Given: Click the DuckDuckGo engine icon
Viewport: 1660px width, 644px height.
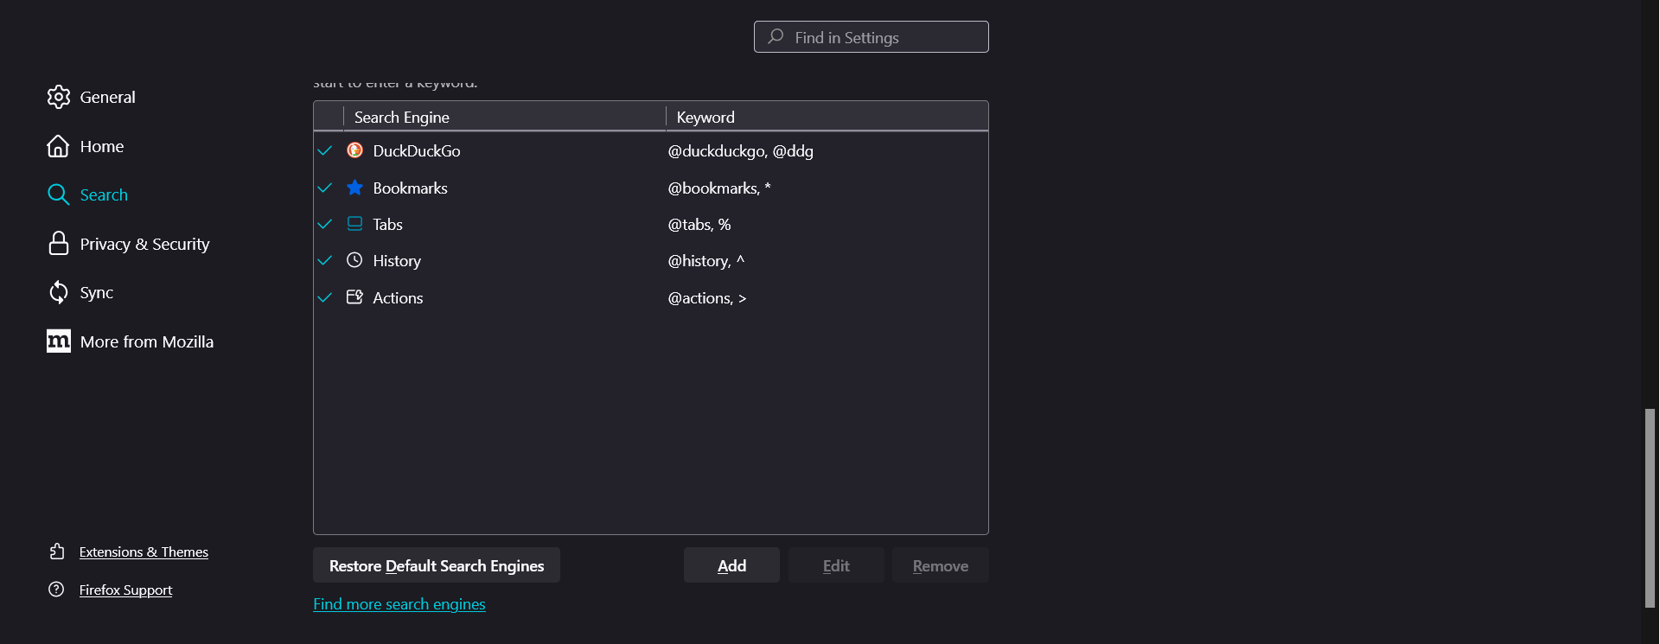Looking at the screenshot, I should coord(354,150).
